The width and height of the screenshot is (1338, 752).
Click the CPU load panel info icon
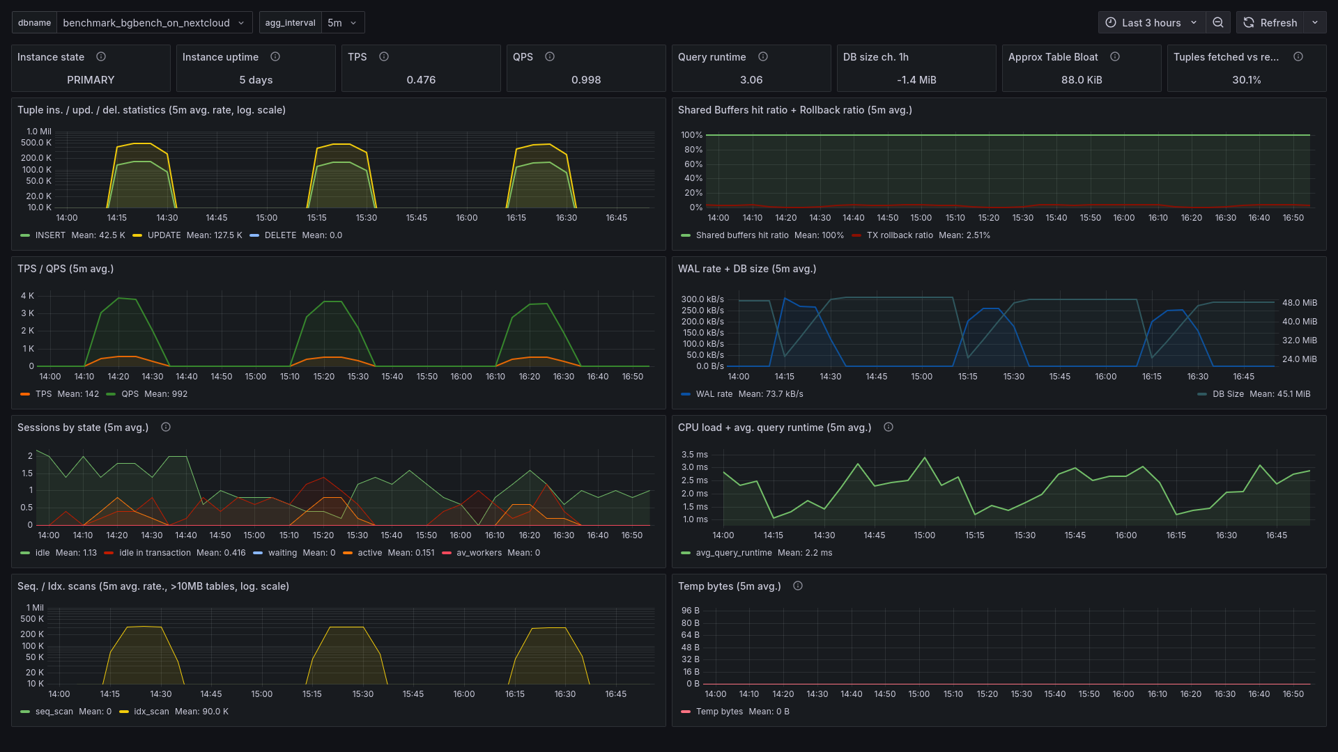point(889,427)
